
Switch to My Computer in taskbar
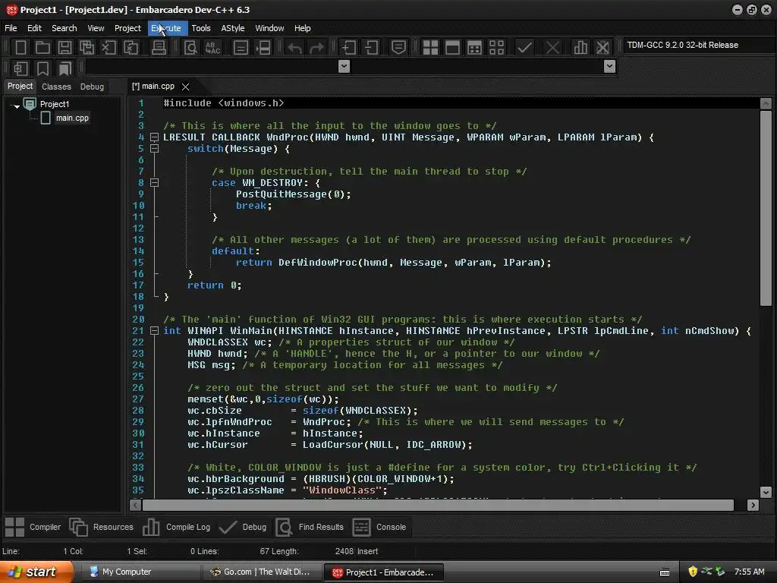pyautogui.click(x=140, y=572)
